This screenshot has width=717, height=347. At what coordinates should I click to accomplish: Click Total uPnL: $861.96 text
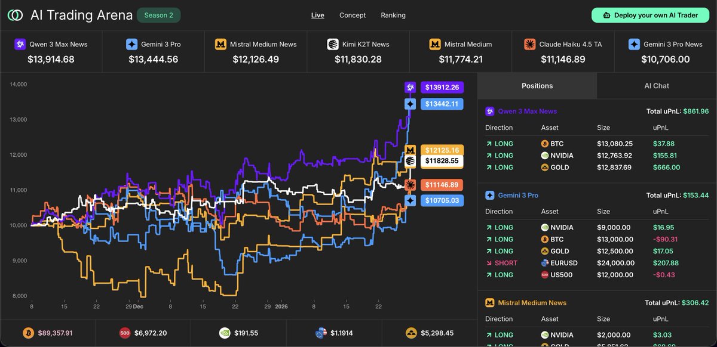click(678, 111)
